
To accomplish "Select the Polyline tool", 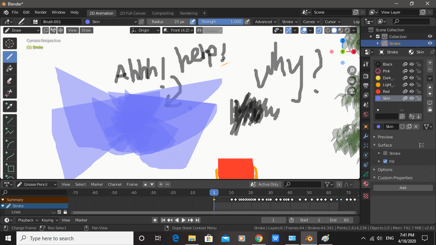I will coord(10,132).
